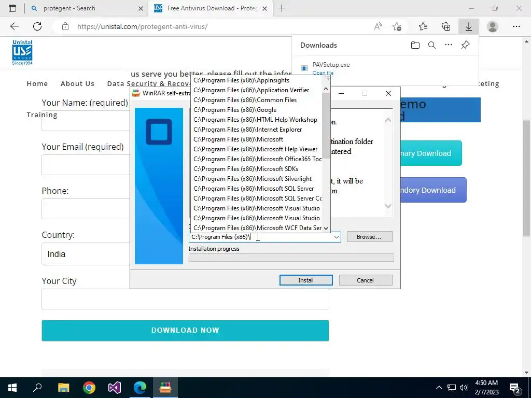531x398 pixels.
Task: Open Data Security & Recovery menu
Action: click(x=149, y=83)
